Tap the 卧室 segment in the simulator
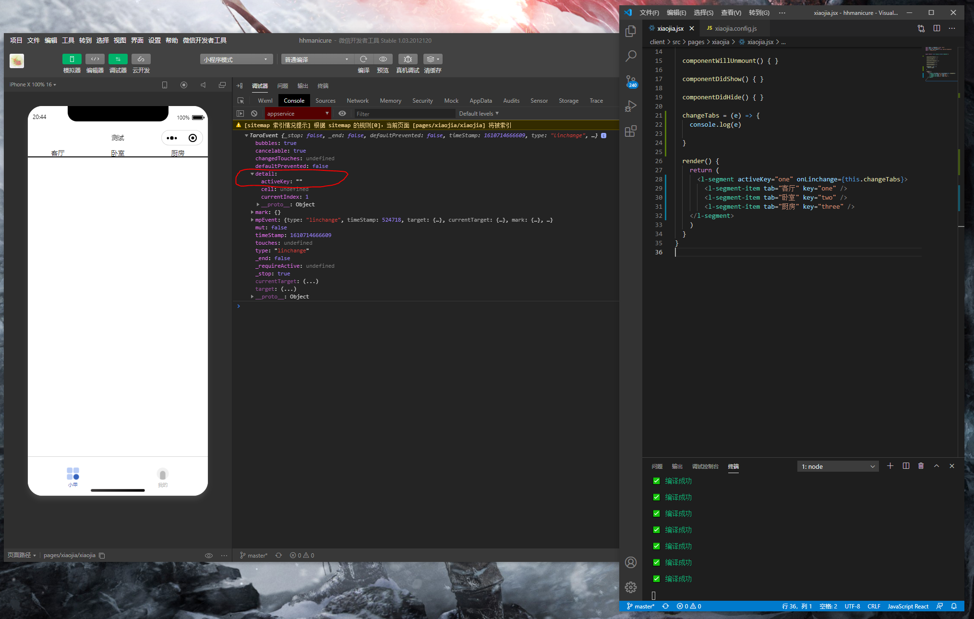This screenshot has width=974, height=619. 118,153
